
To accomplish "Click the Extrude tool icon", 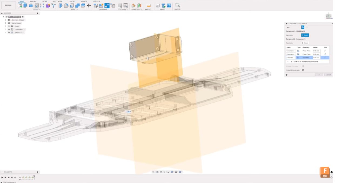I will 25,5.
